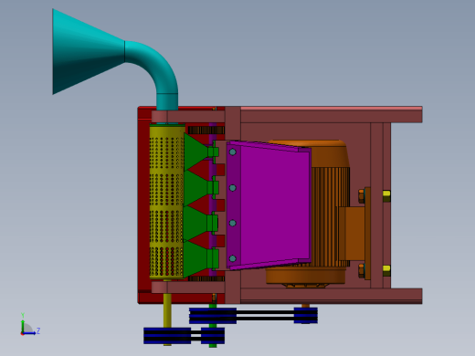Select the upper yellow hex nut
Screen dimensions: 475x356
(386, 195)
